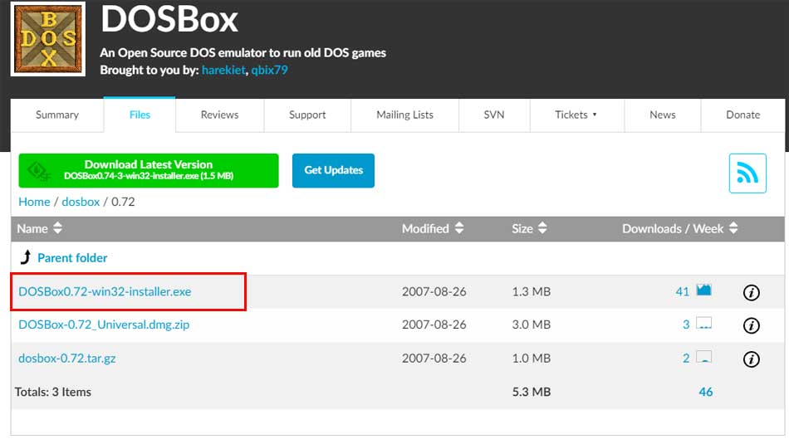Sort files by Size column arrows
789x444 pixels.
click(542, 227)
